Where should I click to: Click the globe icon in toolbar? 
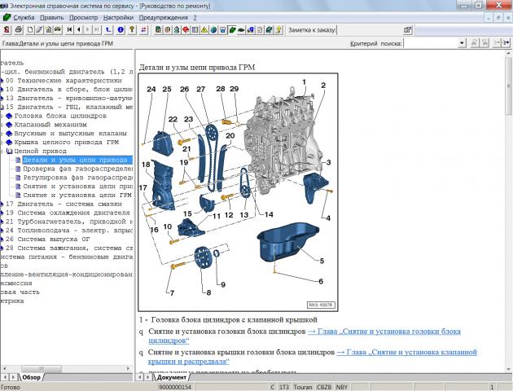pyautogui.click(x=213, y=30)
